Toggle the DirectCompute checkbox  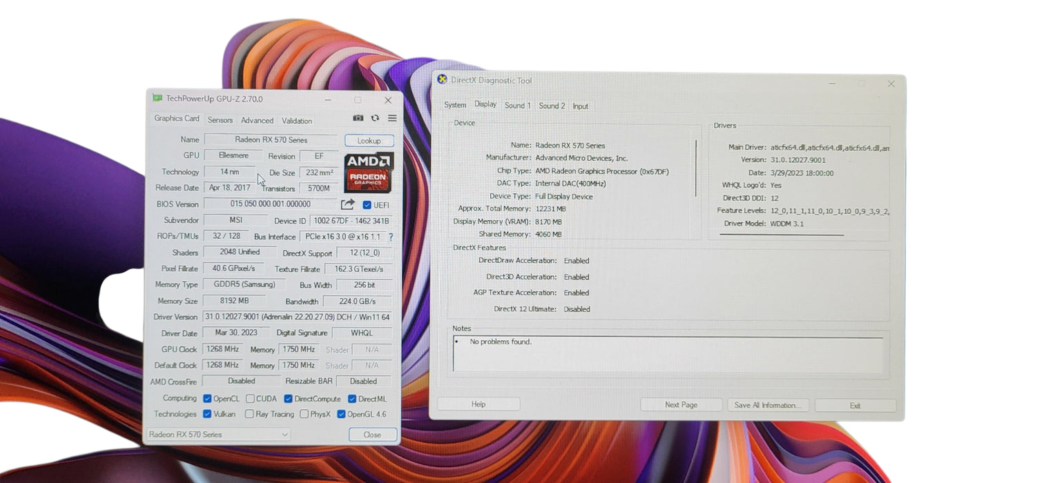click(288, 399)
